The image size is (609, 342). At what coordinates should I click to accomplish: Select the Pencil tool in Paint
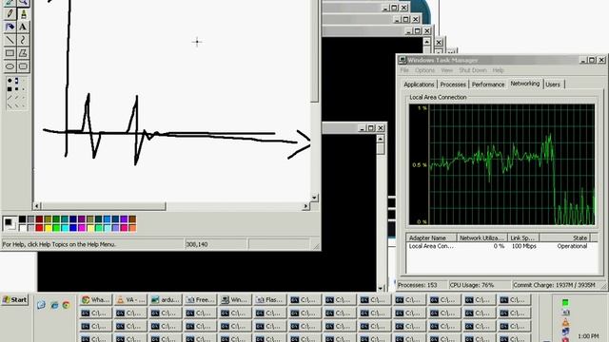click(x=10, y=13)
